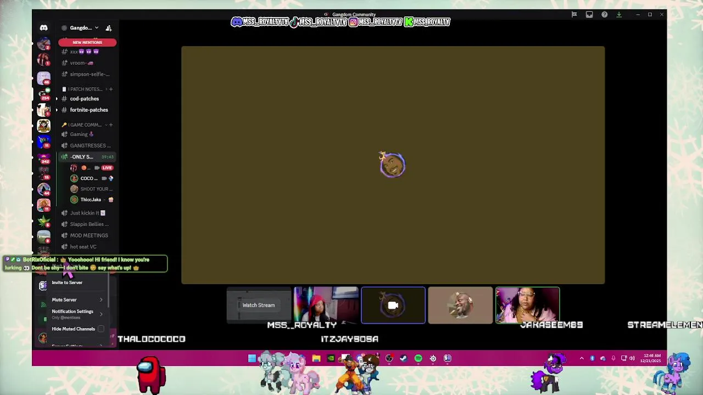Add a channel to GAME COMM category
The width and height of the screenshot is (703, 395).
(x=110, y=125)
